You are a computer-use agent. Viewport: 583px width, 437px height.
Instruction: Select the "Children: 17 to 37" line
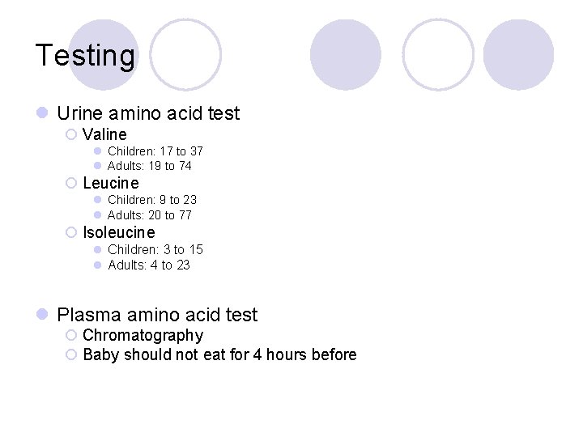tap(155, 151)
